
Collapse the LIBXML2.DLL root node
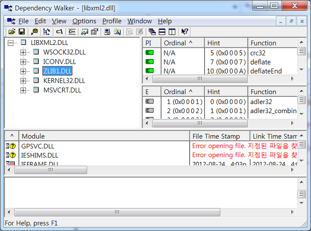point(11,43)
